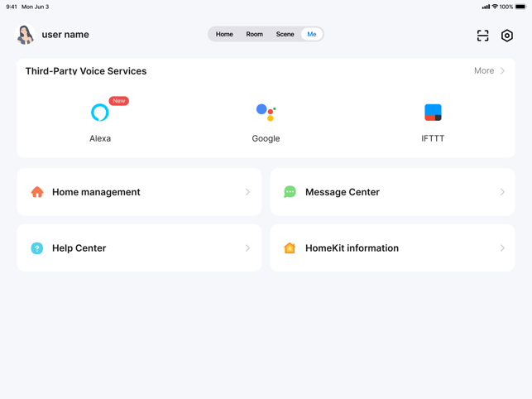Expand More with the chevron arrow
This screenshot has height=399, width=532.
(502, 70)
